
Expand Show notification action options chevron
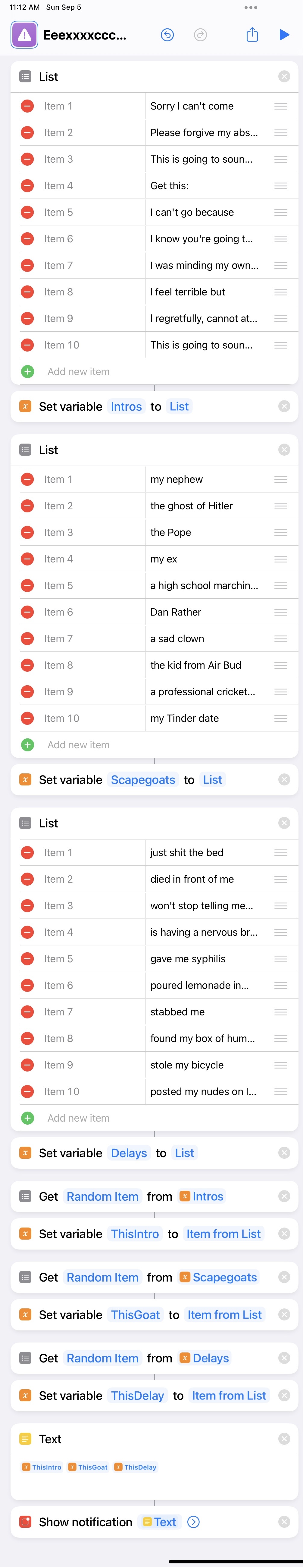194,1522
